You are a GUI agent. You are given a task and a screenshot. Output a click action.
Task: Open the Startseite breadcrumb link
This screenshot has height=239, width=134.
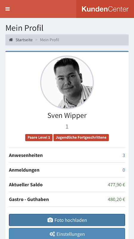[24, 40]
